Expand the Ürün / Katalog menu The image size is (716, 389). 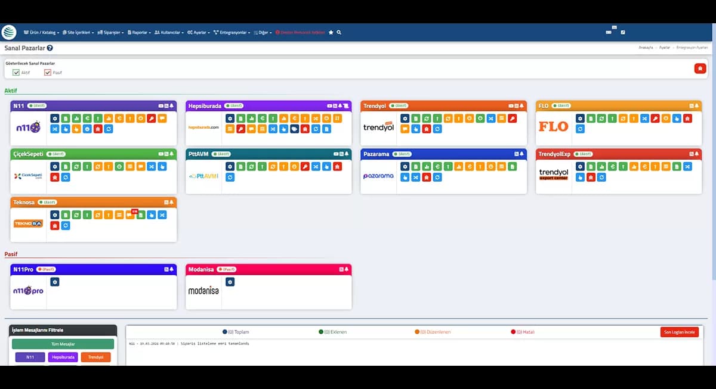pyautogui.click(x=41, y=32)
